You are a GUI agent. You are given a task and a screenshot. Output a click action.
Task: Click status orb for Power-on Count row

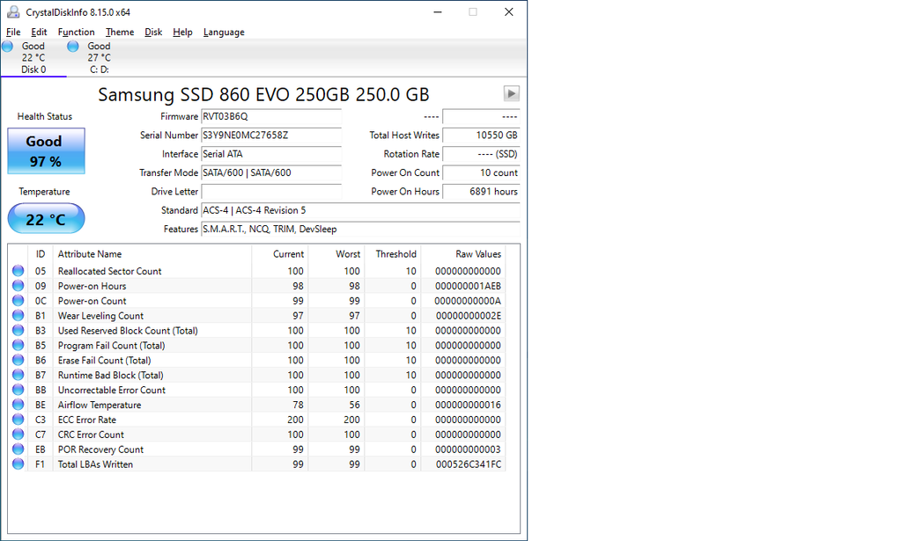(18, 300)
